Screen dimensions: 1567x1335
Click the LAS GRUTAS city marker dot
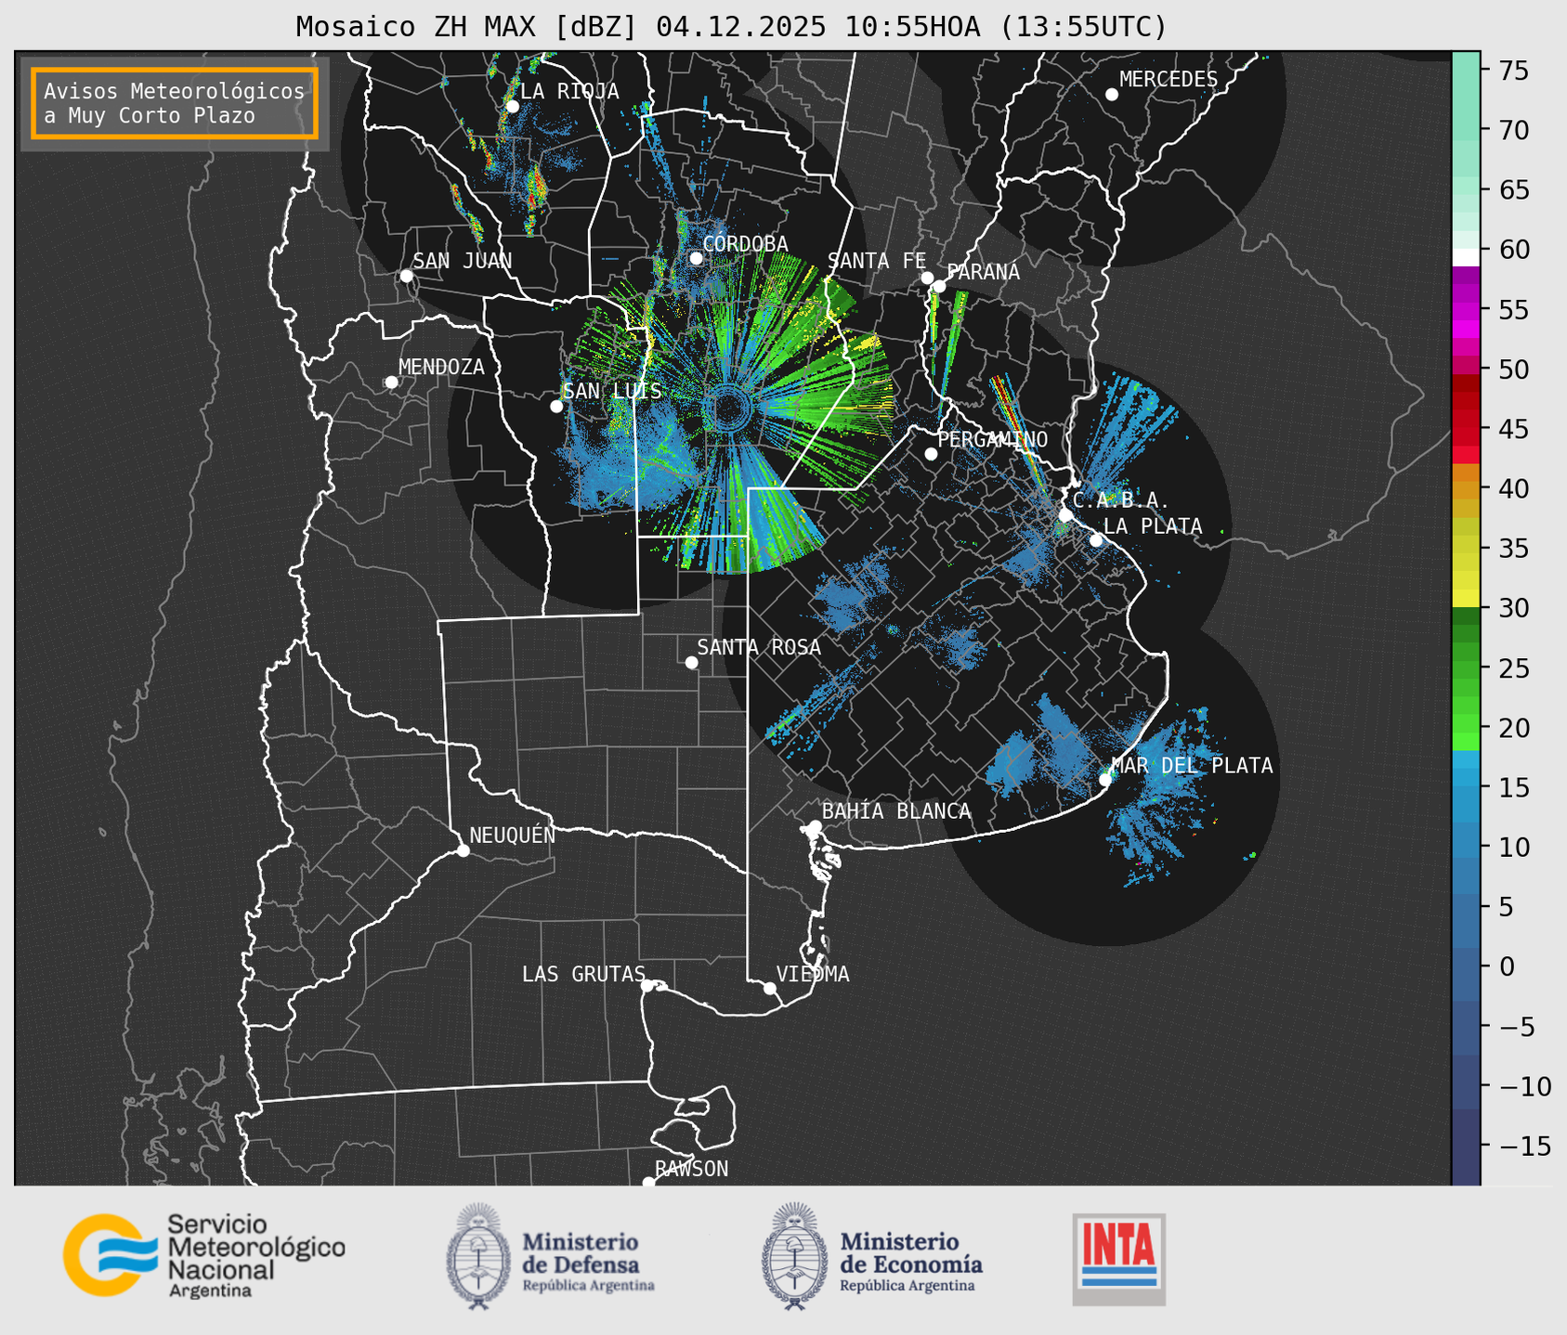pos(647,985)
